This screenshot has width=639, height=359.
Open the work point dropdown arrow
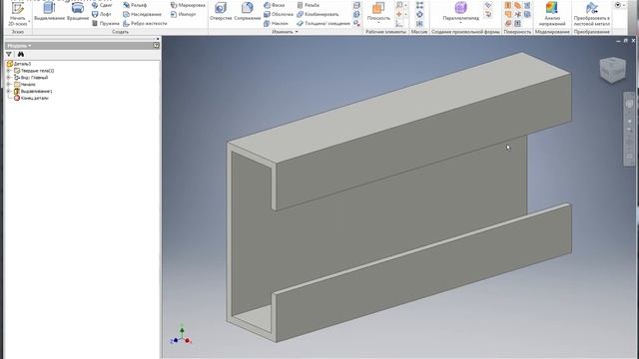[x=406, y=14]
